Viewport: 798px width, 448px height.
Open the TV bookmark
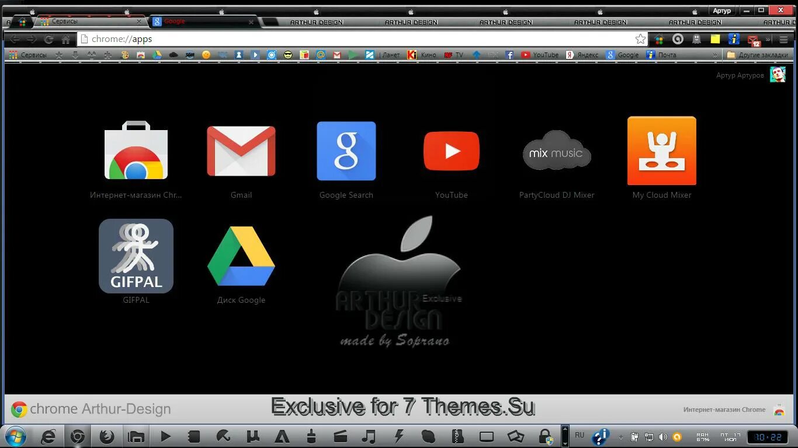(454, 55)
